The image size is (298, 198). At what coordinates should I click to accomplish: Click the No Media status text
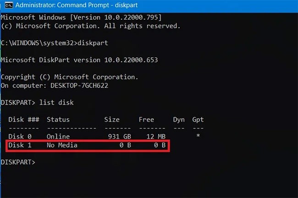click(x=62, y=145)
